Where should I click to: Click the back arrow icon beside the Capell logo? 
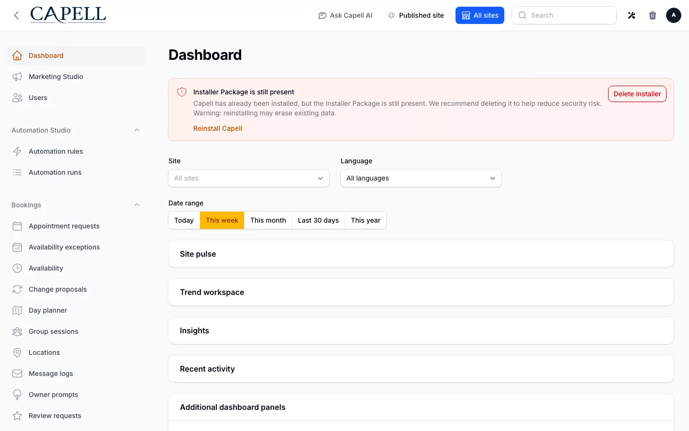pyautogui.click(x=16, y=15)
